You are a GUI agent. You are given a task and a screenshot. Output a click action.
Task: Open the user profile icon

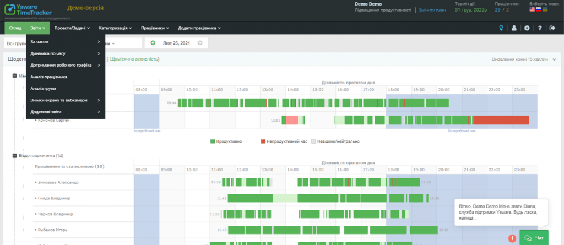[x=513, y=28]
